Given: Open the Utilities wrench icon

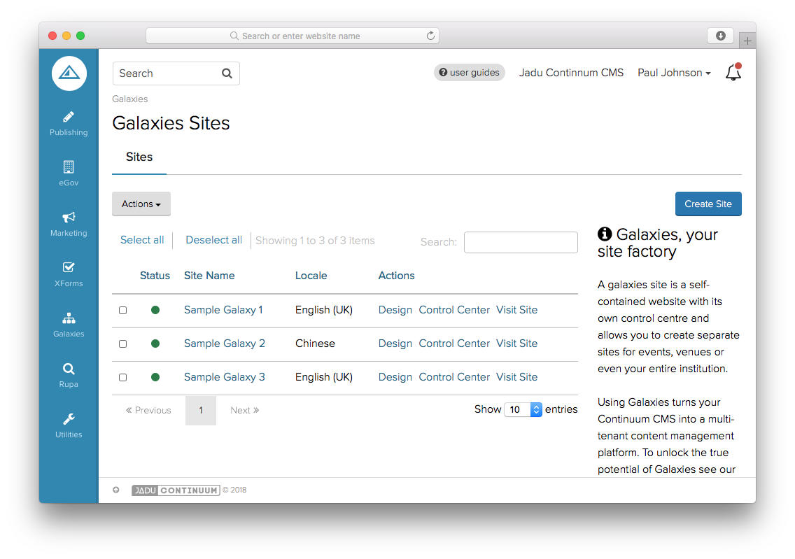Looking at the screenshot, I should pos(69,419).
